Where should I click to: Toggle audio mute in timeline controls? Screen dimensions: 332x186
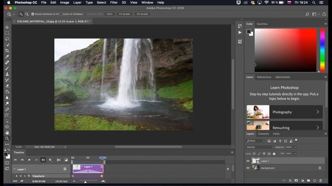(43, 160)
